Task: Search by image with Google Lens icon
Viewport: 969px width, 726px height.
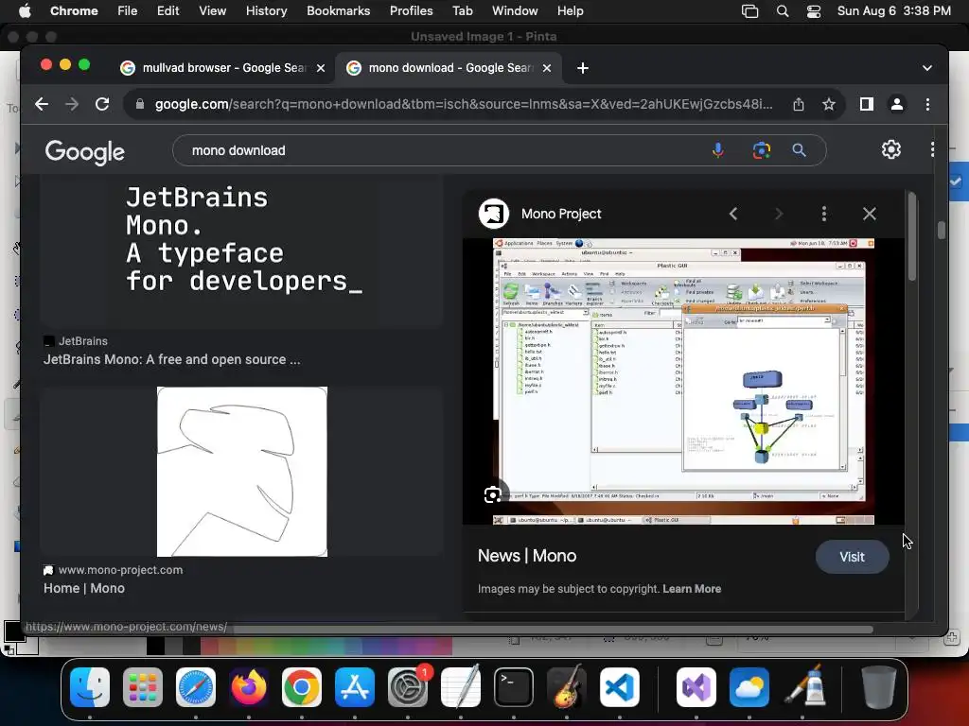Action: [x=762, y=150]
